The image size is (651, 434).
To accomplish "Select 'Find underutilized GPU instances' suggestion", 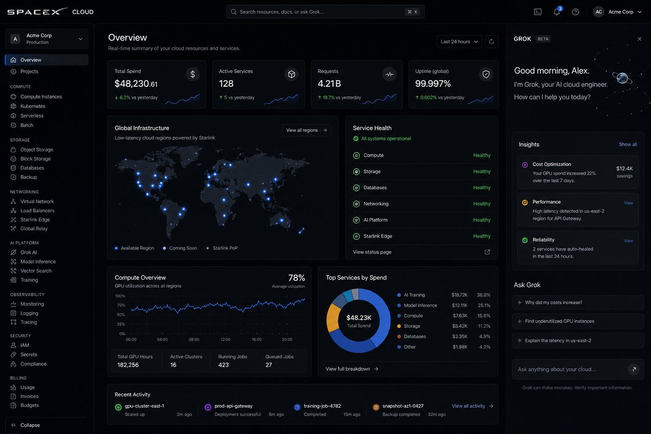I will [578, 321].
